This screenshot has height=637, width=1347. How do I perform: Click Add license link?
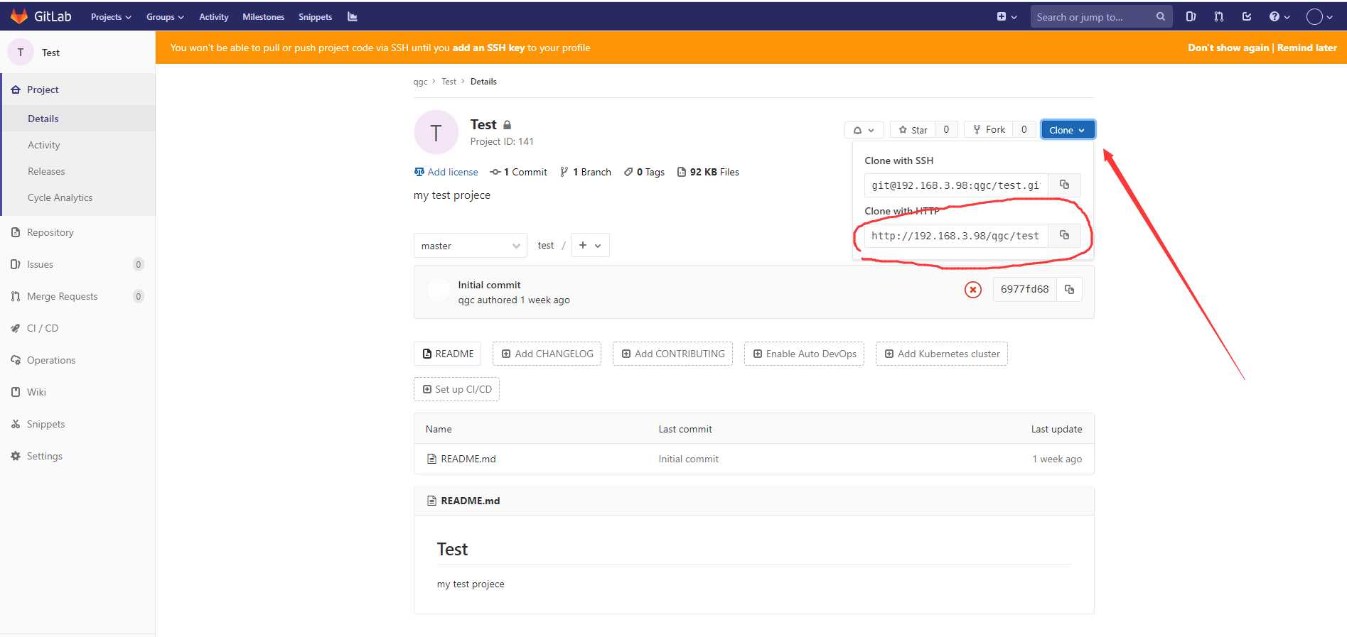446,172
